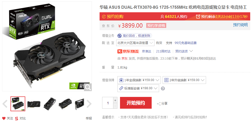Expand the 1年全保换新 ¥159.00 option
The width and height of the screenshot is (252, 123).
139,80
